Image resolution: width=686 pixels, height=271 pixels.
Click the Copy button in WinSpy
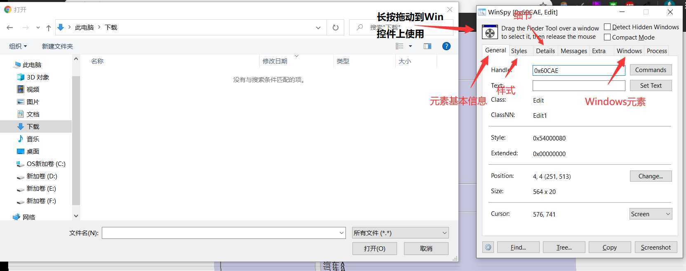coord(610,247)
